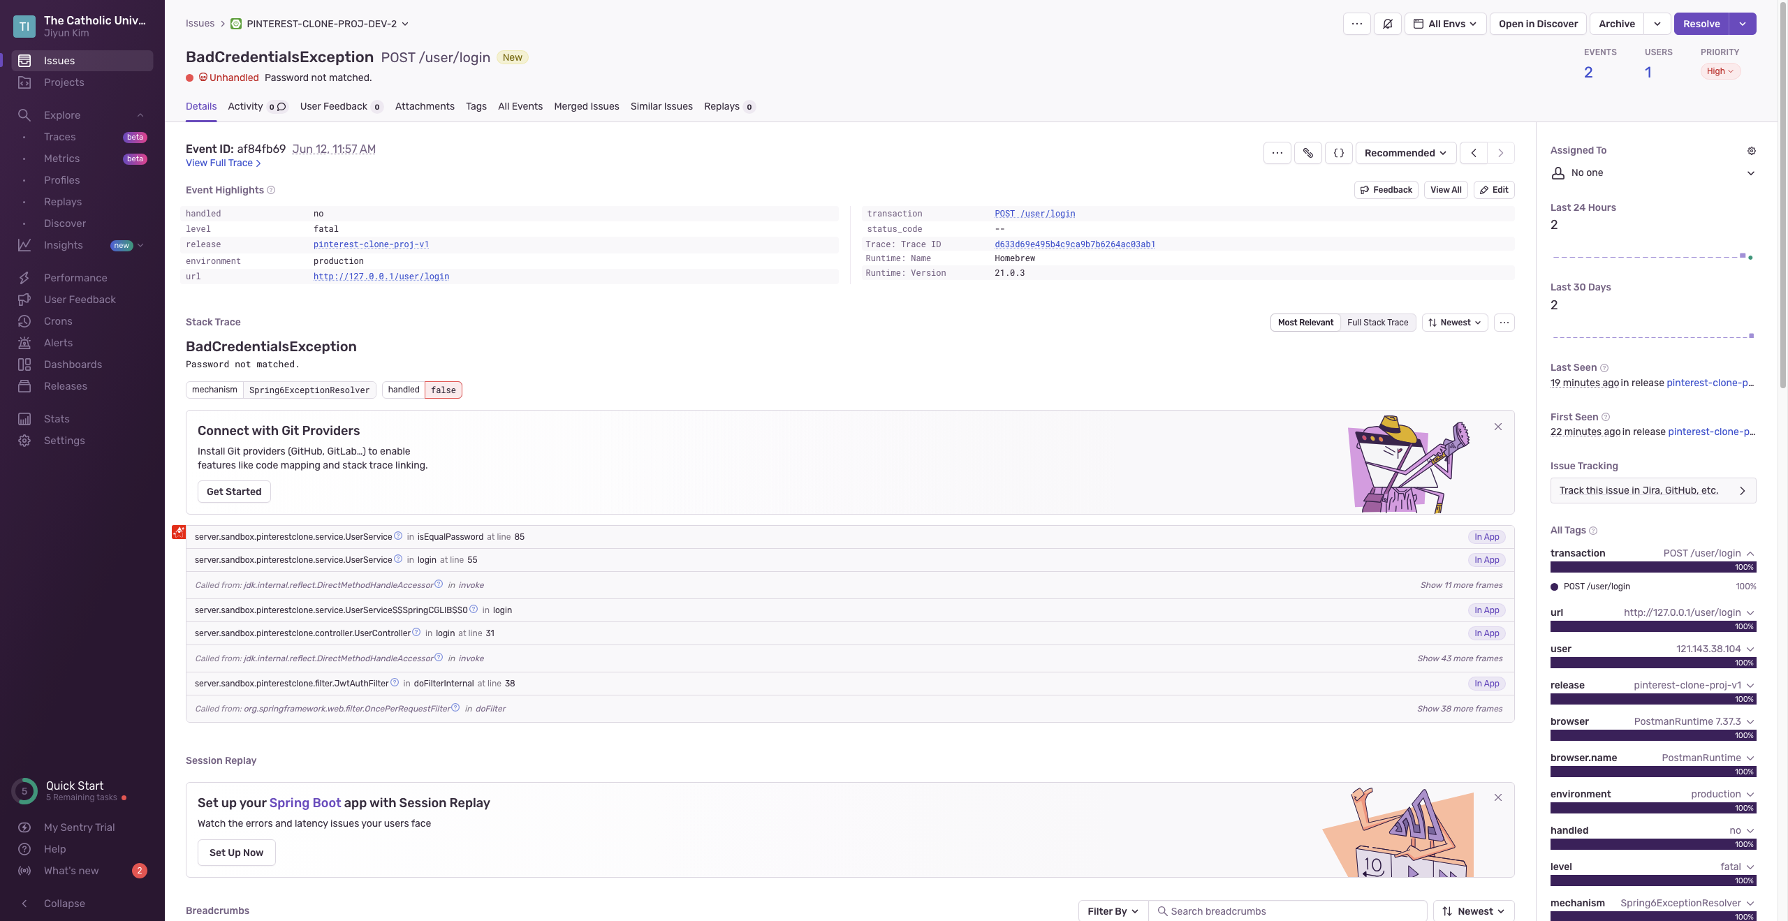Go to previous event arrow
Image resolution: width=1788 pixels, height=921 pixels.
tap(1474, 153)
